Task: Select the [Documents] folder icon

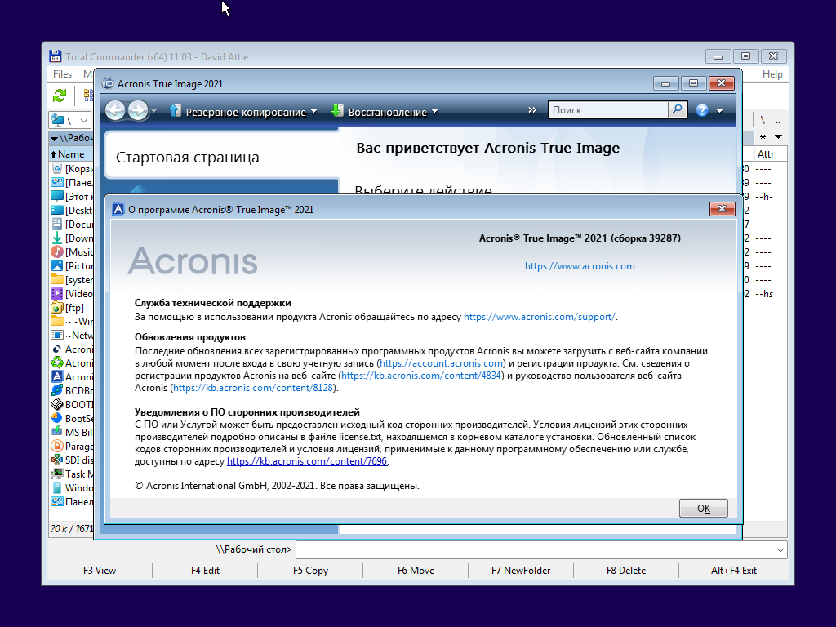Action: (57, 225)
